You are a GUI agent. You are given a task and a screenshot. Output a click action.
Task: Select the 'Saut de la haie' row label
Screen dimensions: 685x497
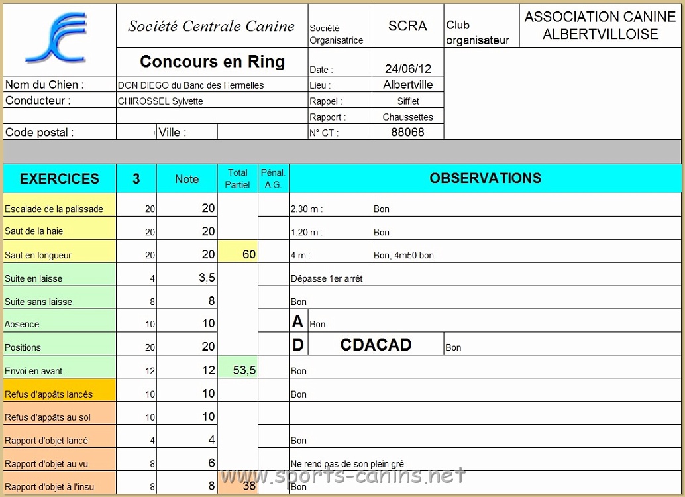point(60,228)
